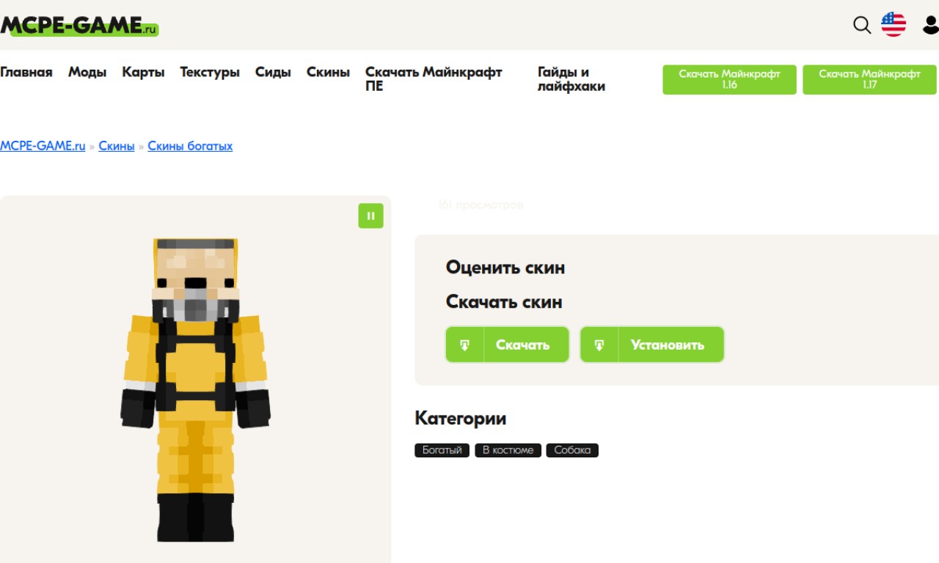The width and height of the screenshot is (939, 563).
Task: Follow Скины богатых breadcrumb link
Action: (x=190, y=146)
